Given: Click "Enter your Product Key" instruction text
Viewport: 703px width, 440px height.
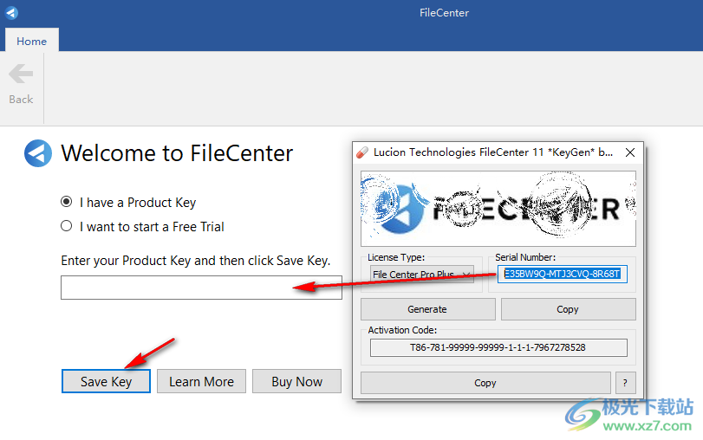Looking at the screenshot, I should [196, 261].
